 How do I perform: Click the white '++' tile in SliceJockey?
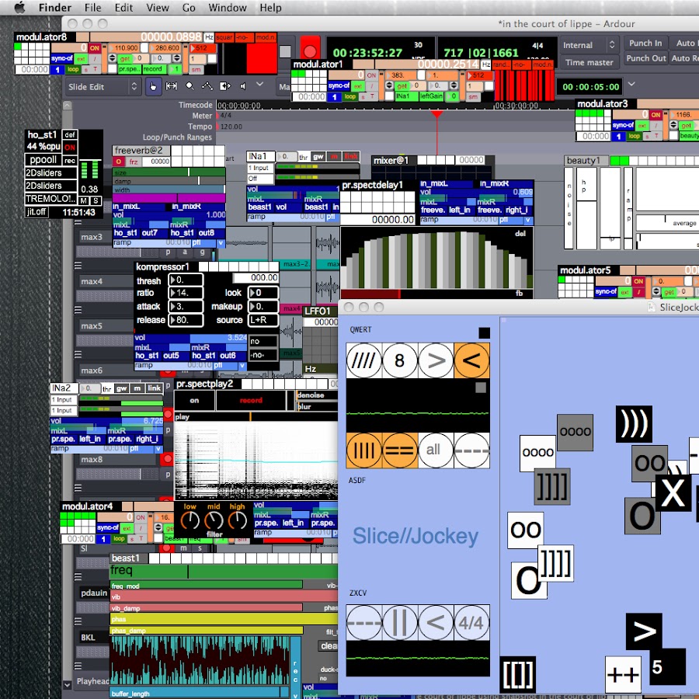(623, 674)
